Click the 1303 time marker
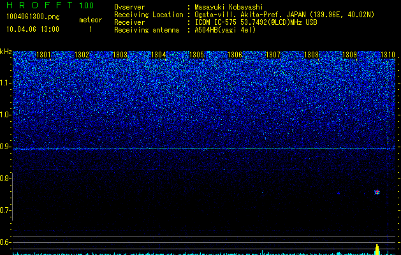This screenshot has width=401, height=255. pyautogui.click(x=120, y=55)
